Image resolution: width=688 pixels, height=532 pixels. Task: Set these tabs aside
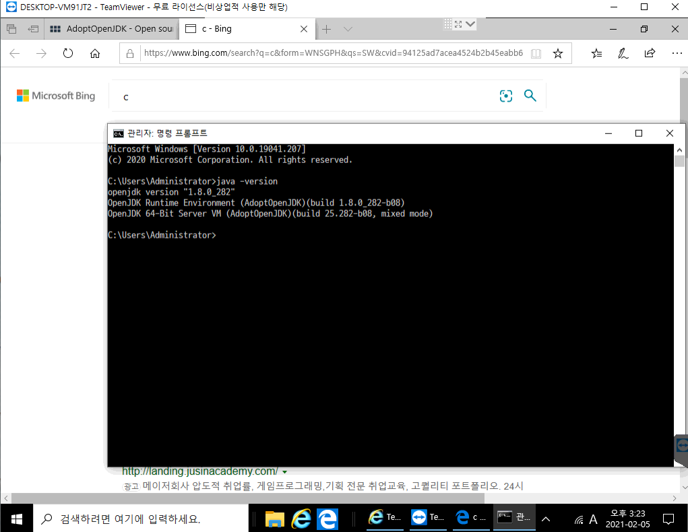tap(33, 29)
